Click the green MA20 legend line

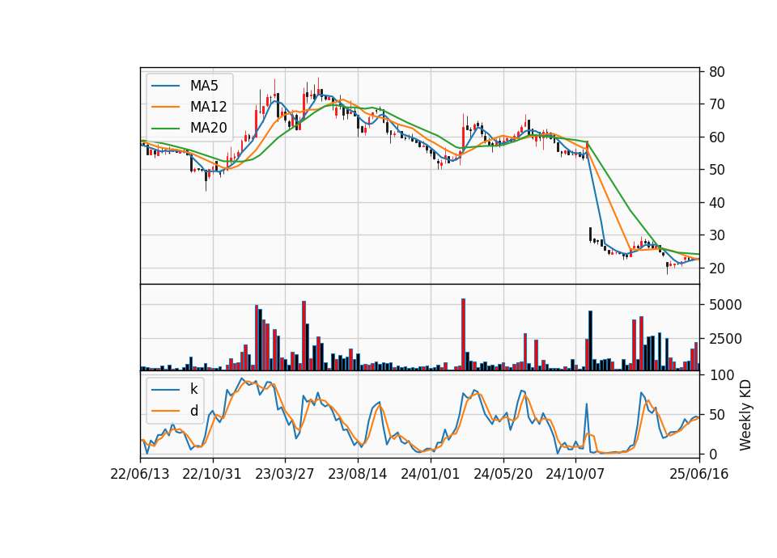point(165,128)
